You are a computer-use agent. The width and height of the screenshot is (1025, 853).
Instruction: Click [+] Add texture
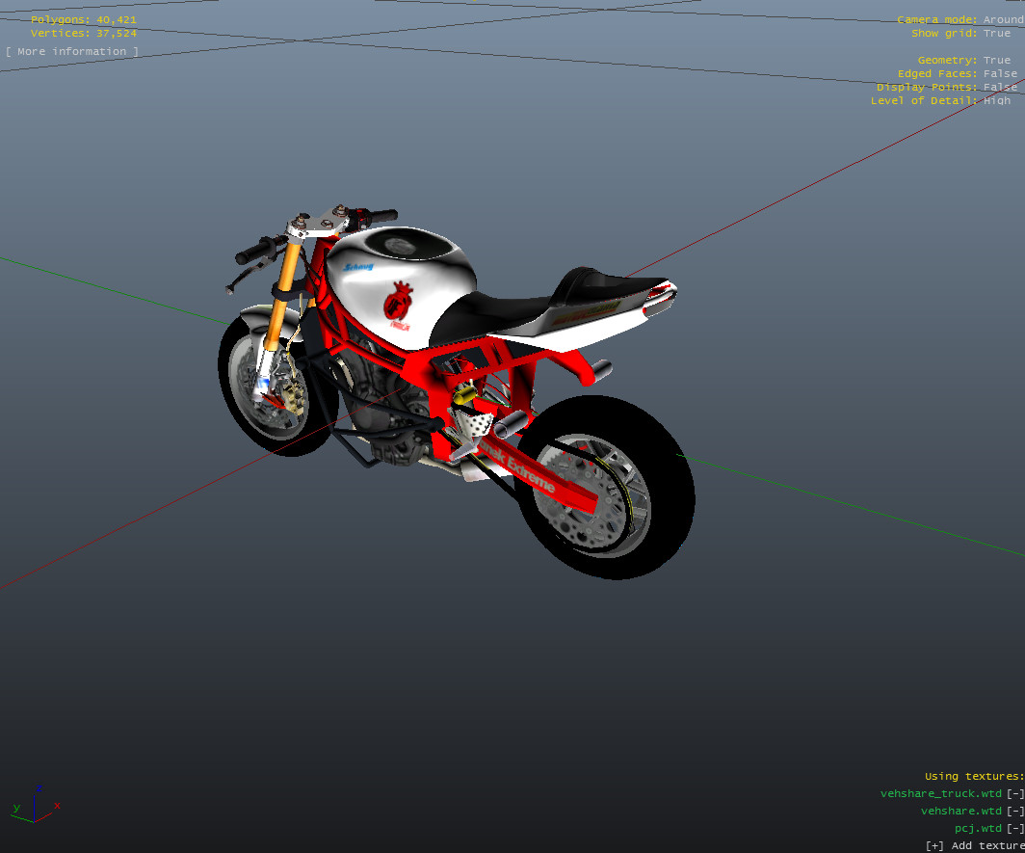point(975,846)
